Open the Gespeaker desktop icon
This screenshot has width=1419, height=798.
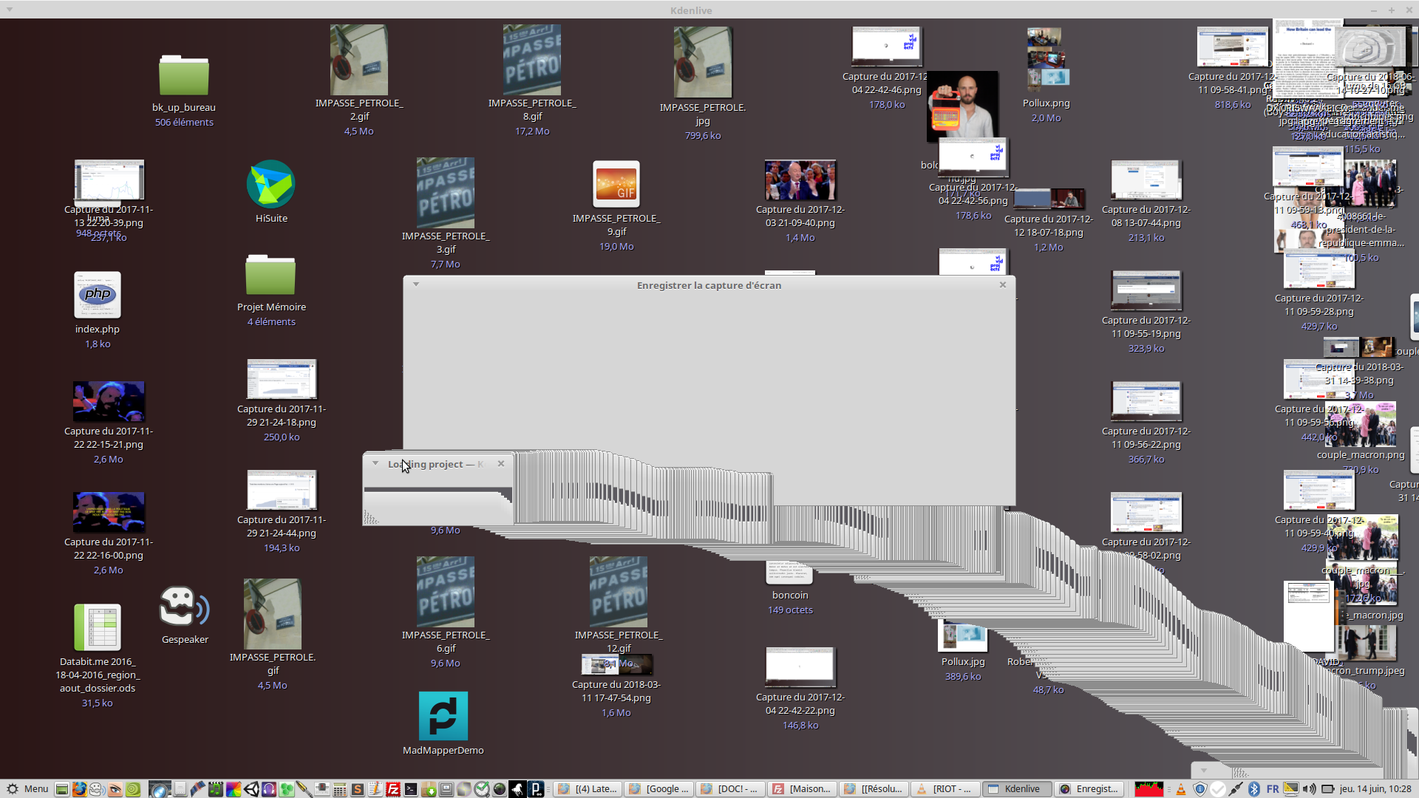[184, 607]
